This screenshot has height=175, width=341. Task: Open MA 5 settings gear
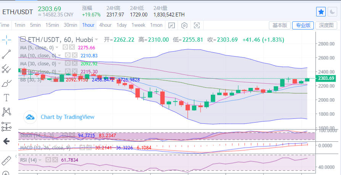click(65, 47)
